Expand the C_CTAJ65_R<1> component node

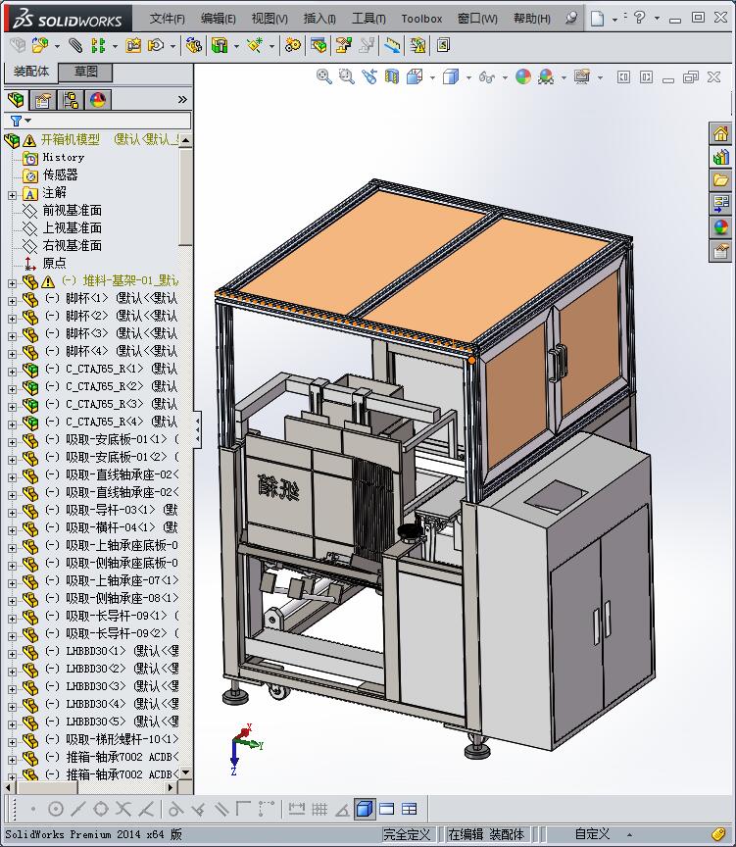pyautogui.click(x=13, y=372)
